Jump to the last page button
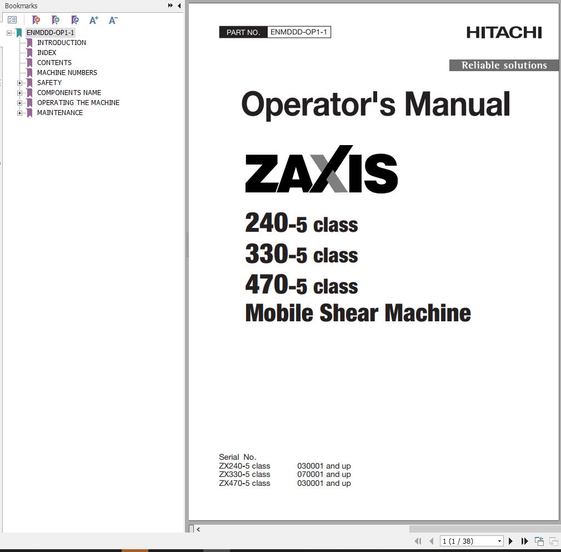Viewport: 561px width, 552px height. click(x=524, y=541)
